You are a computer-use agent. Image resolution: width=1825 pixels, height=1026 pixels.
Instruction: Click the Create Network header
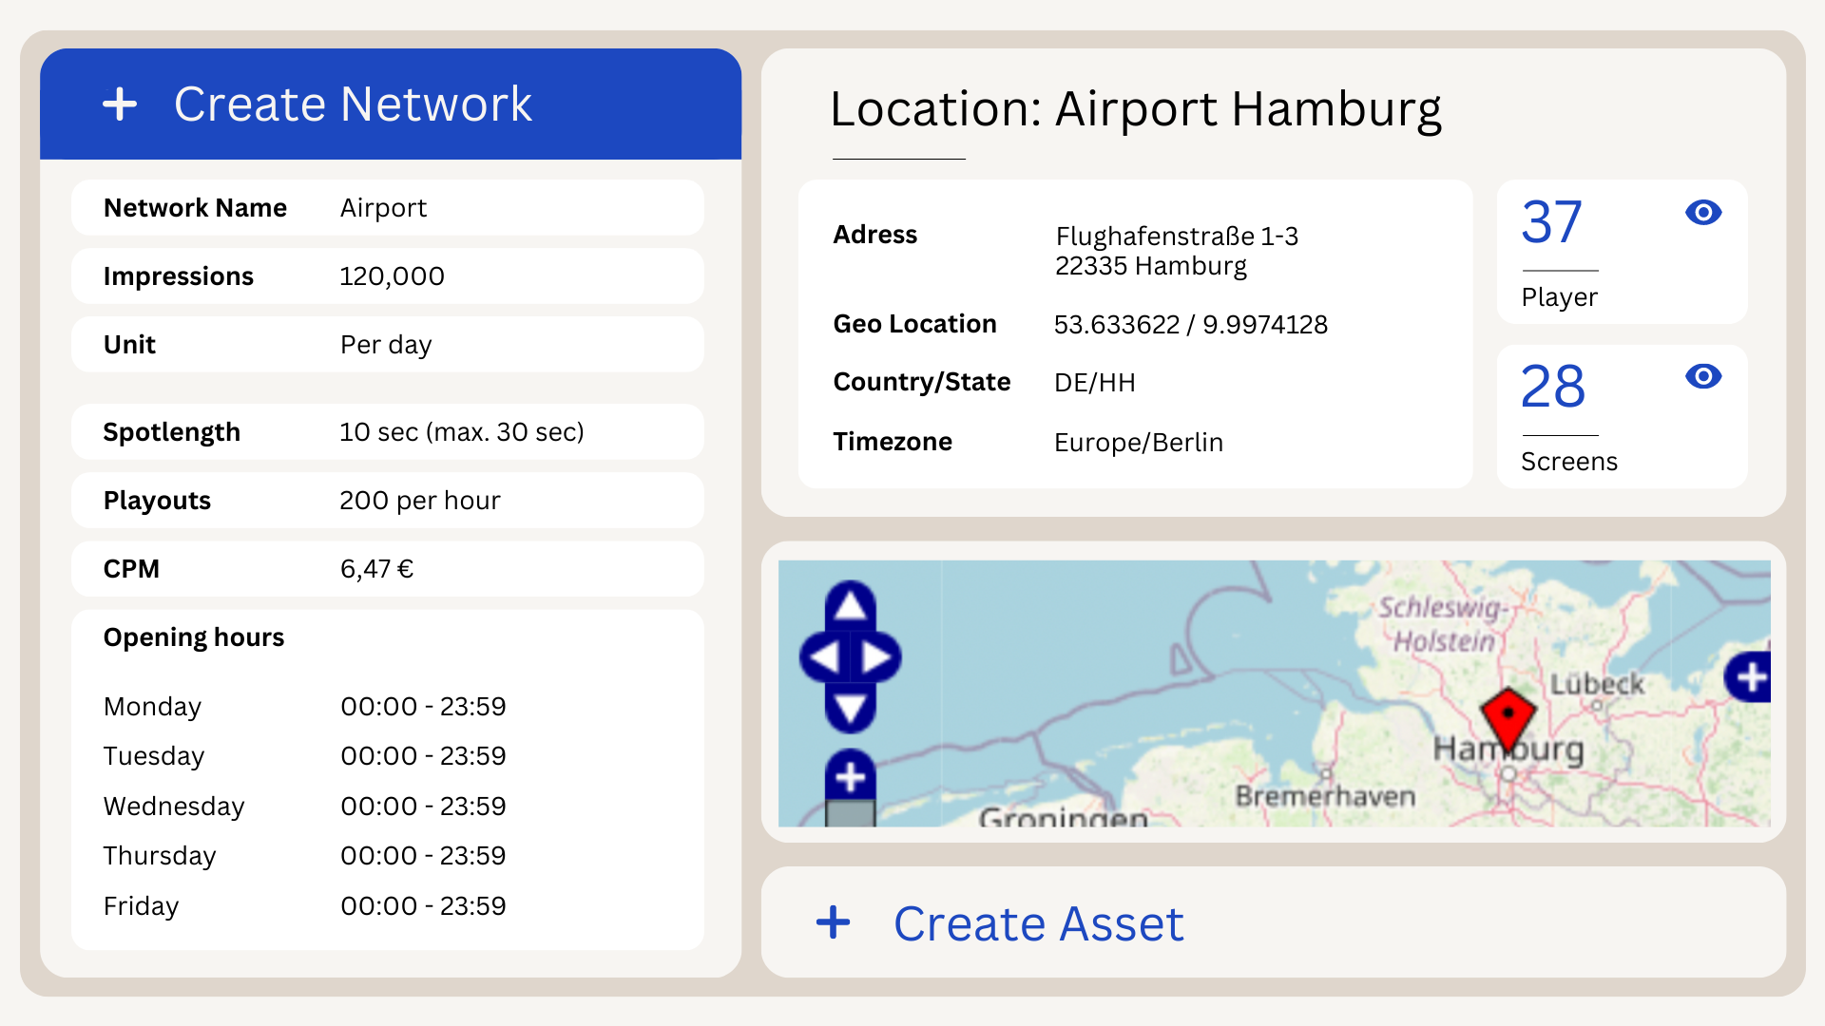[352, 104]
